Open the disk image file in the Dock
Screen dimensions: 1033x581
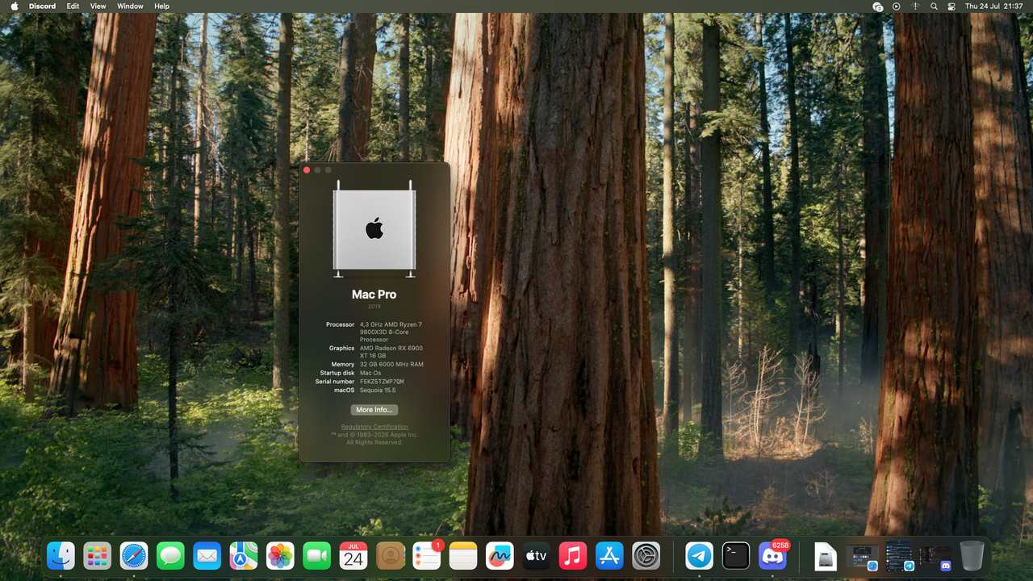[x=826, y=556]
